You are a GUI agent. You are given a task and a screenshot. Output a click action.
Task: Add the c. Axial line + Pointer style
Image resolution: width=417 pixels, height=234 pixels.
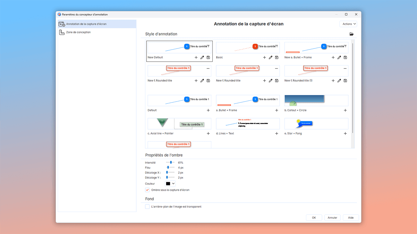[208, 133]
